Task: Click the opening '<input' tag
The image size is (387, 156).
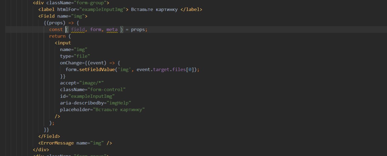Action: coord(63,43)
